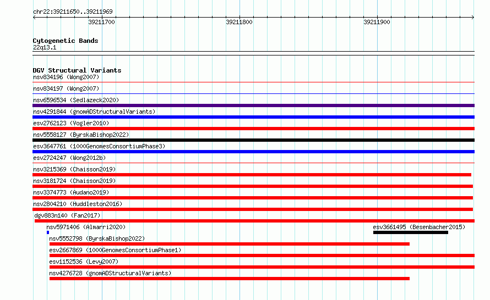Viewport: 490px width, 300px height.
Task: Select the red nsv3215369 variant bar
Action: [x=252, y=175]
